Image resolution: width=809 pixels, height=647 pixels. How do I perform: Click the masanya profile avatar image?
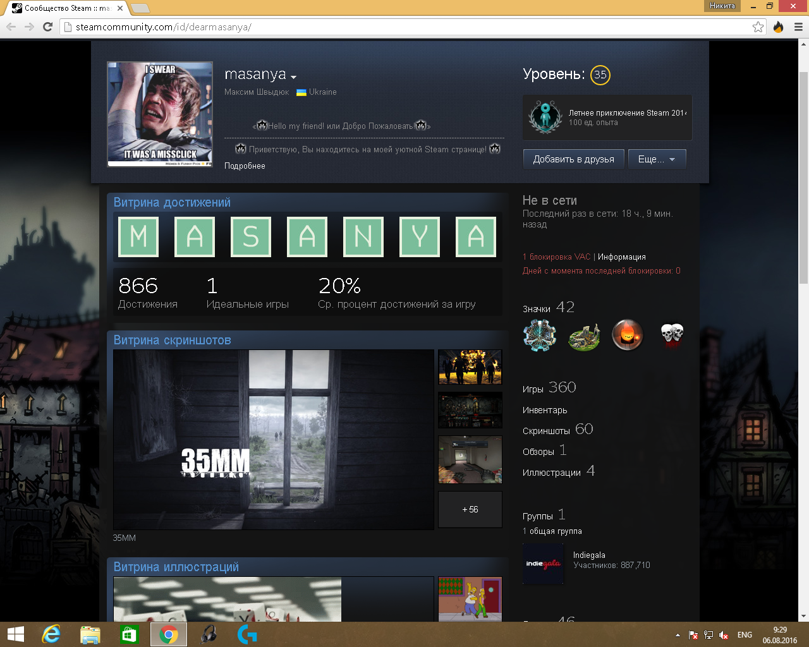pos(160,114)
